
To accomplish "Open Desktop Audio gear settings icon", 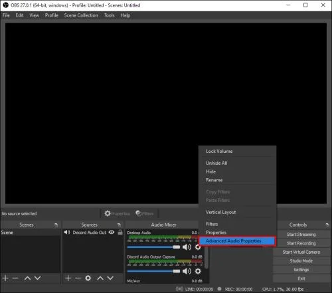I will 198,247.
